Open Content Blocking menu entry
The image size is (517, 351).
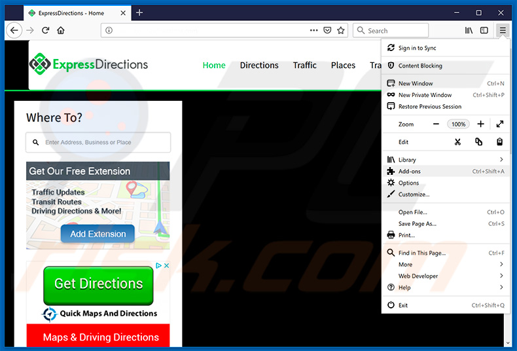coord(446,65)
